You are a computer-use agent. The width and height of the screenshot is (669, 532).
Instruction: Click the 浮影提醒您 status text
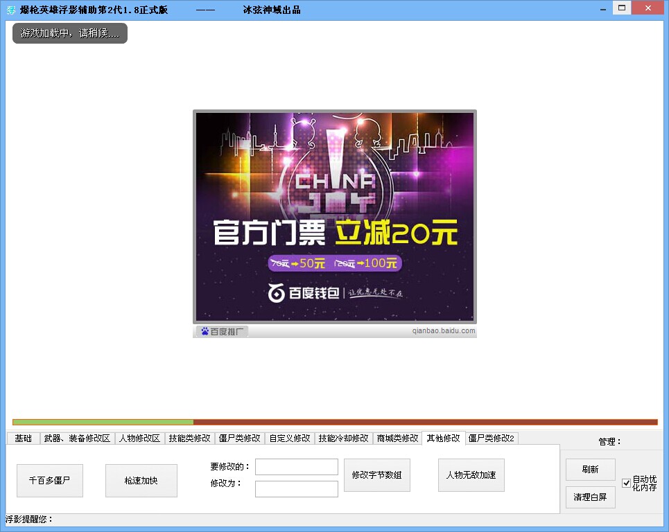(29, 520)
